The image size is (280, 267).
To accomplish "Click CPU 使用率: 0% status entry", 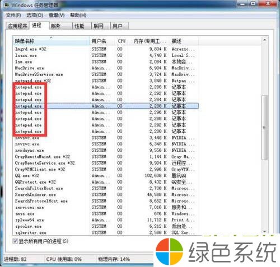I will coord(64,259).
